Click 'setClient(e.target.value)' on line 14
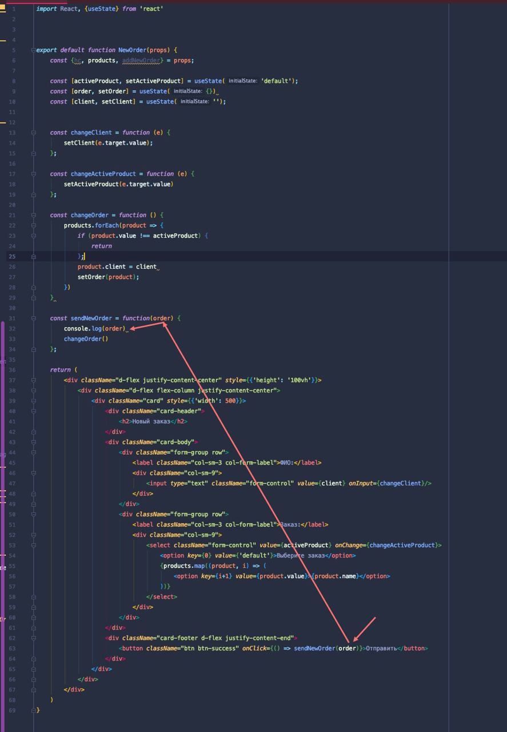Viewport: 507px width, 732px height. (107, 143)
